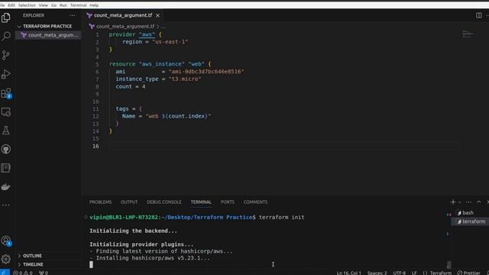Create a new terminal
This screenshot has width=489, height=275.
[x=453, y=202]
